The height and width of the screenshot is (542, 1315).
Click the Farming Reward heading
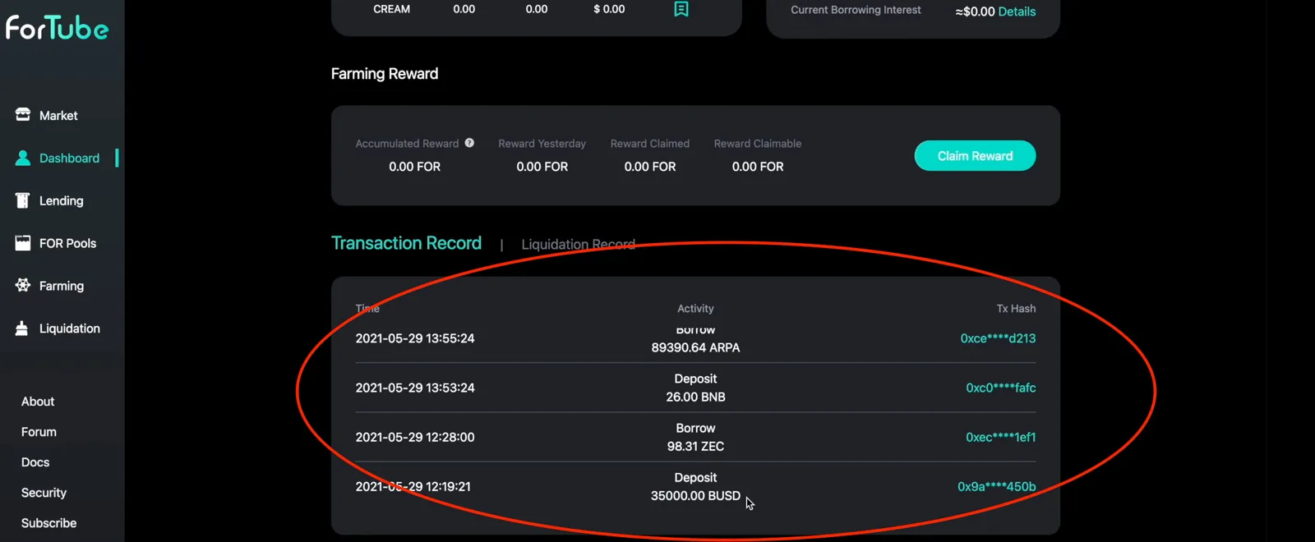(385, 74)
